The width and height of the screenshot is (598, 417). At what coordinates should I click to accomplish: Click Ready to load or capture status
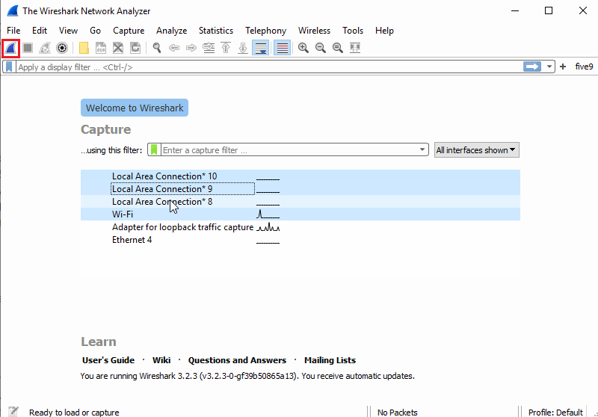point(74,413)
